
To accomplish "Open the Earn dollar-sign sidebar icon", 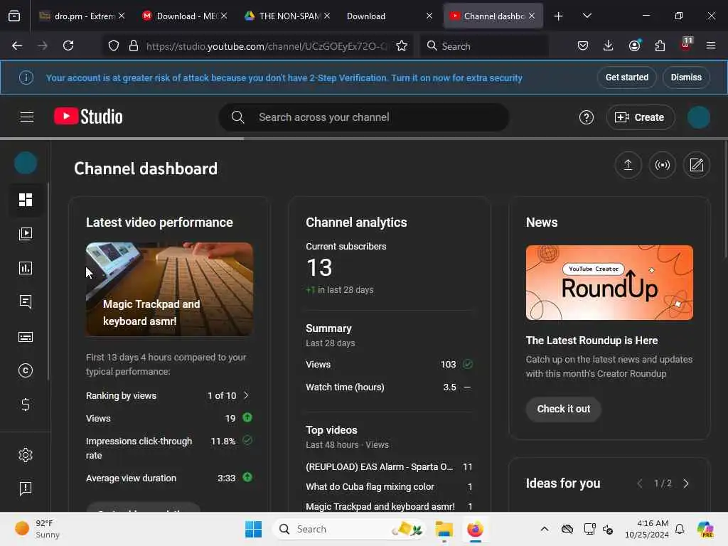I will pos(26,405).
